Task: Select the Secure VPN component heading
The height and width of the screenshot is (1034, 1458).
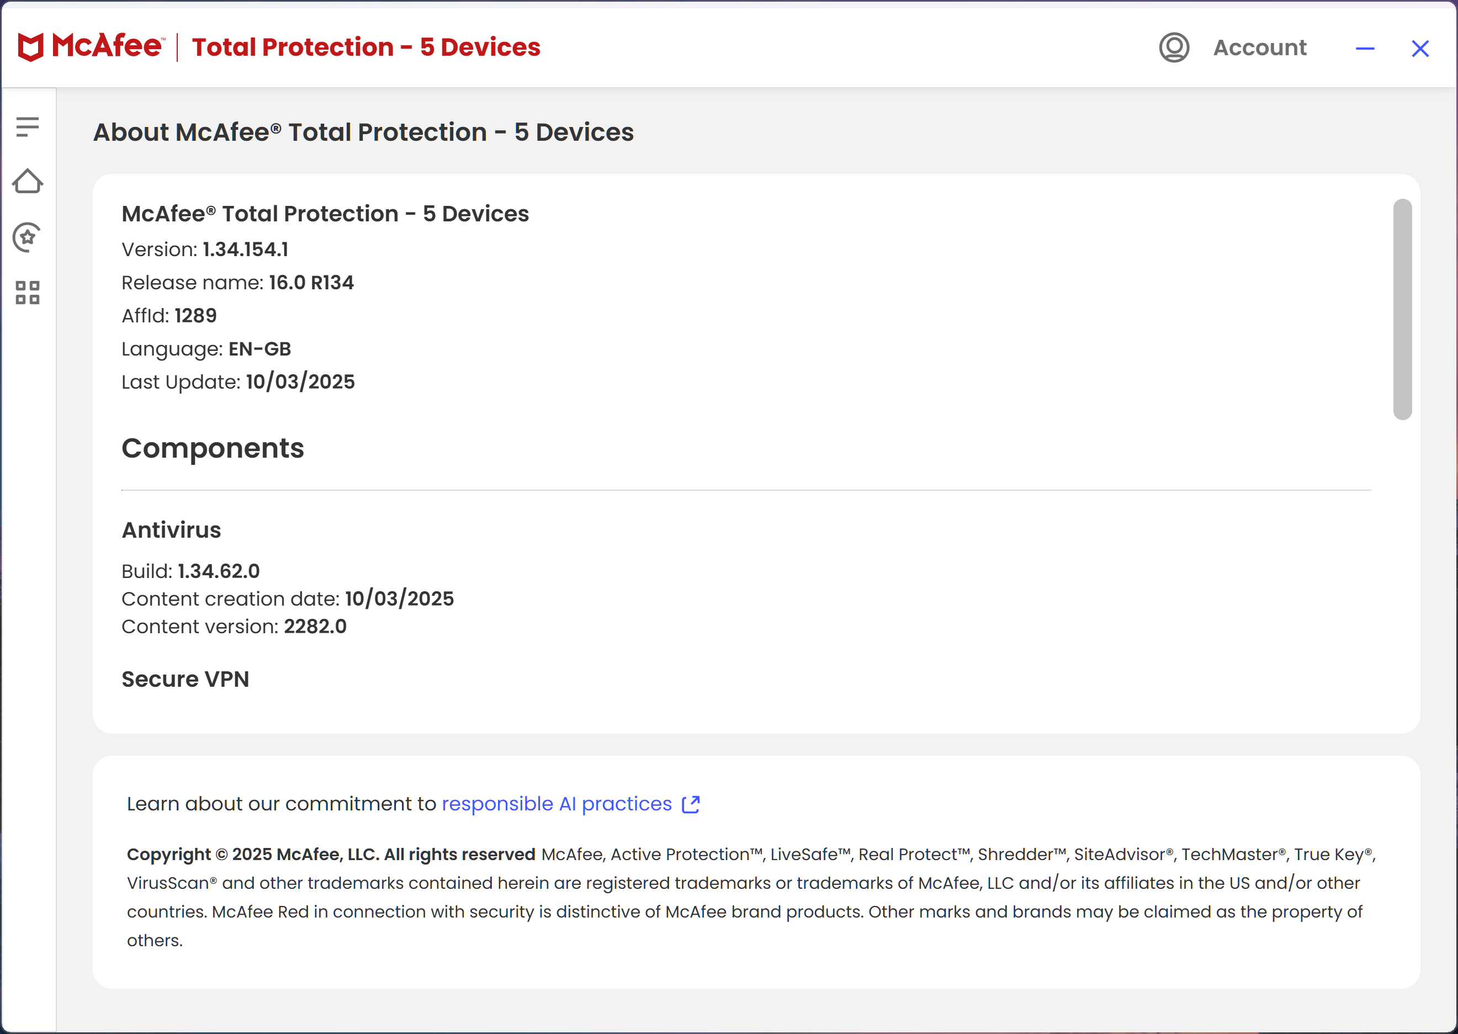Action: coord(185,680)
